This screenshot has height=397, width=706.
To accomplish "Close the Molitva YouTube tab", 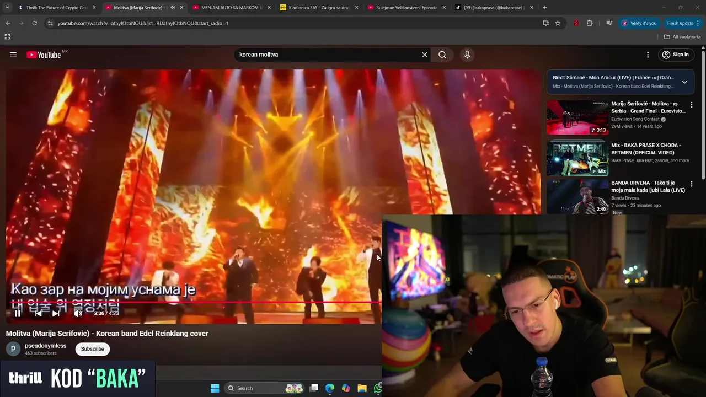I will point(181,8).
